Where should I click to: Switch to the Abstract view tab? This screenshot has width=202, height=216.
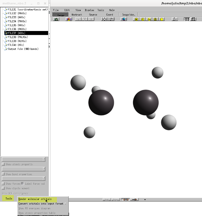pyautogui.click(x=76, y=14)
